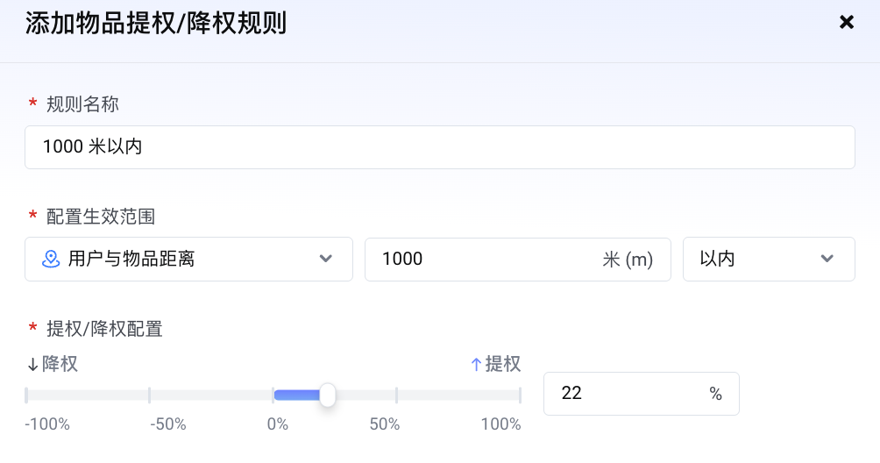The image size is (880, 463).
Task: Set slider to the -50% tick mark
Action: tap(150, 395)
